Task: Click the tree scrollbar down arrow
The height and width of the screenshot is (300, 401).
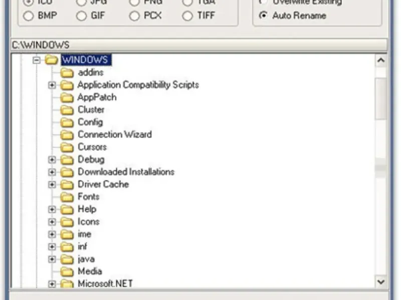Action: click(x=381, y=282)
